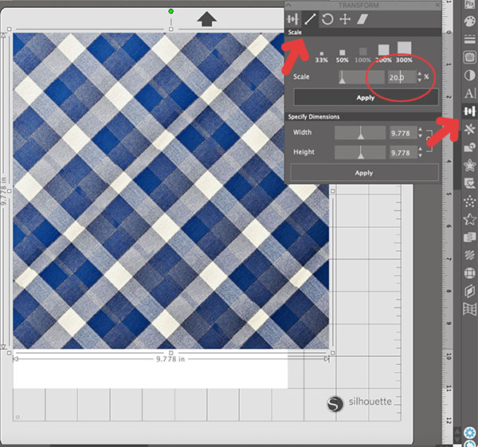Open the Stipple dots panel icon
Viewport: 478px width, 447px height.
click(x=469, y=202)
